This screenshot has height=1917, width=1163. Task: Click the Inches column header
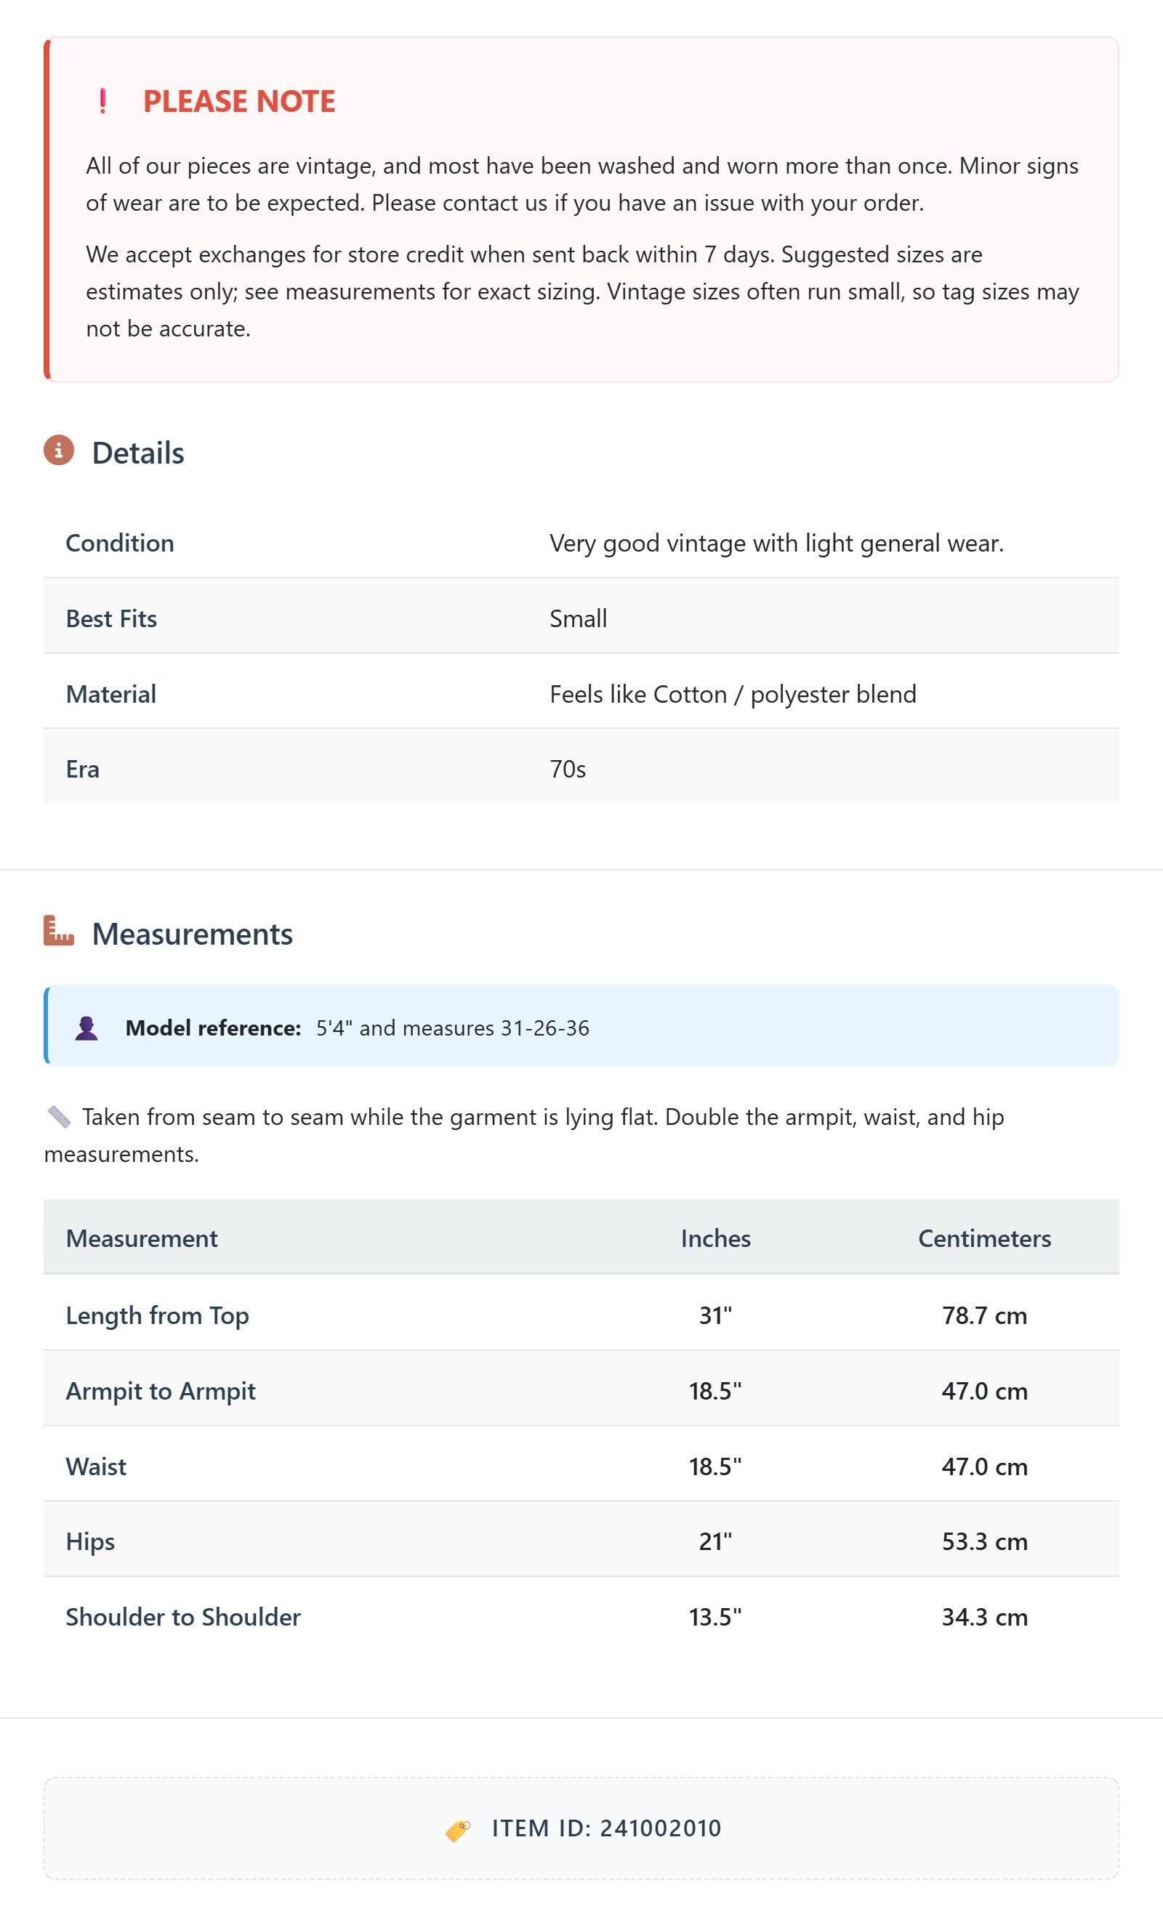[x=716, y=1238]
